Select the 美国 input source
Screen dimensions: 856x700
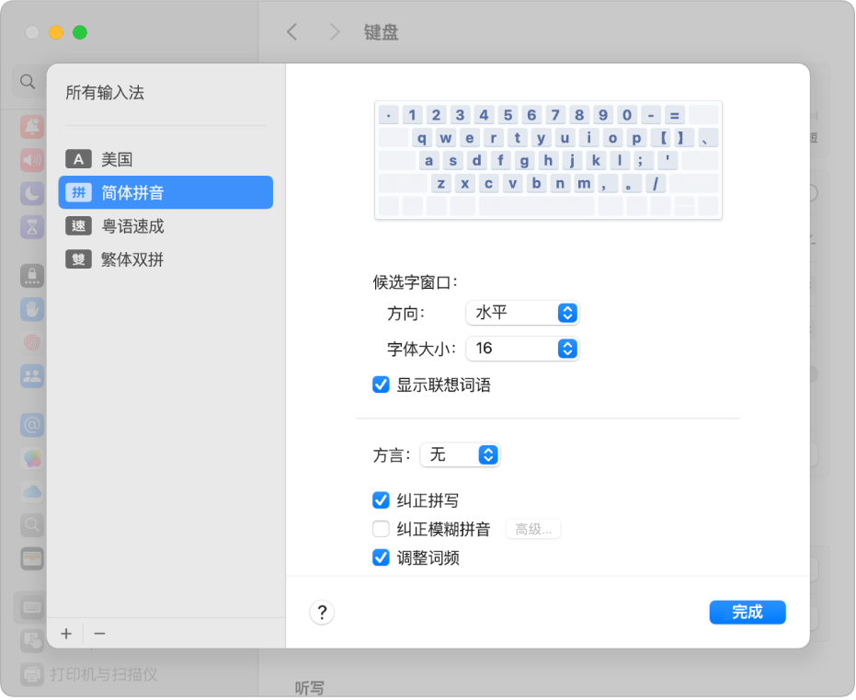(x=165, y=159)
